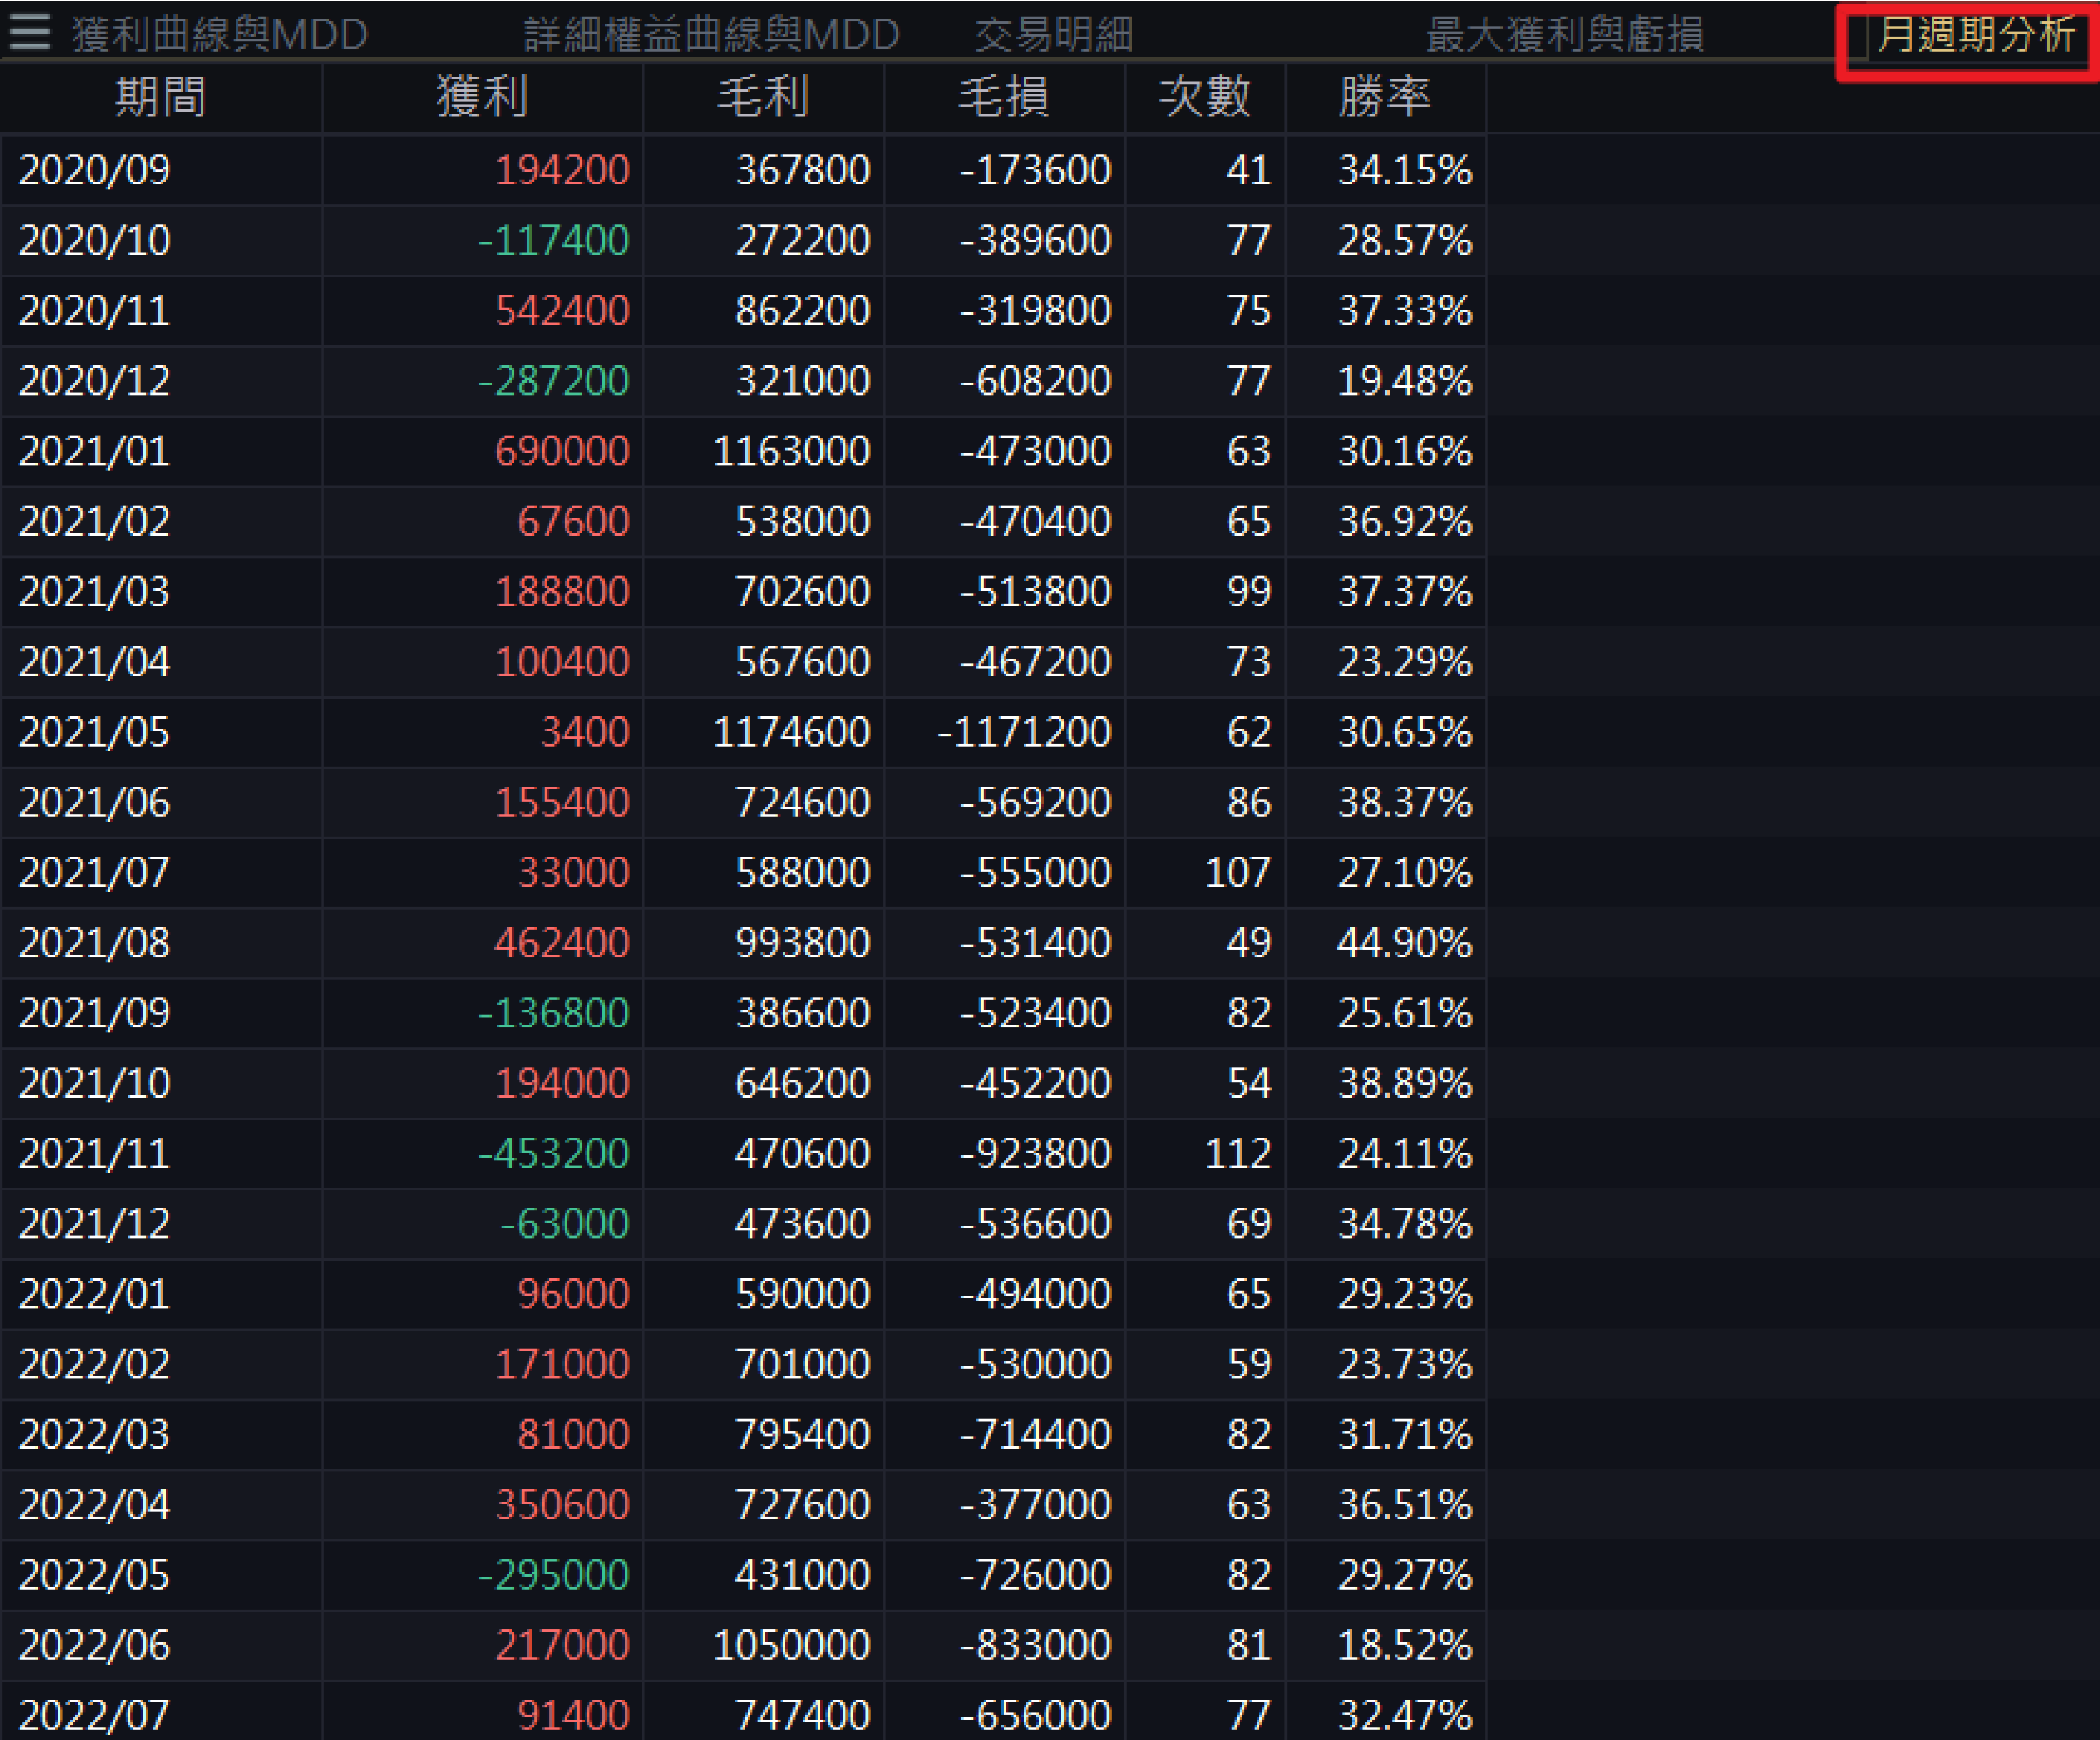Click the 毛利 column header
The height and width of the screenshot is (1740, 2100).
coord(763,97)
